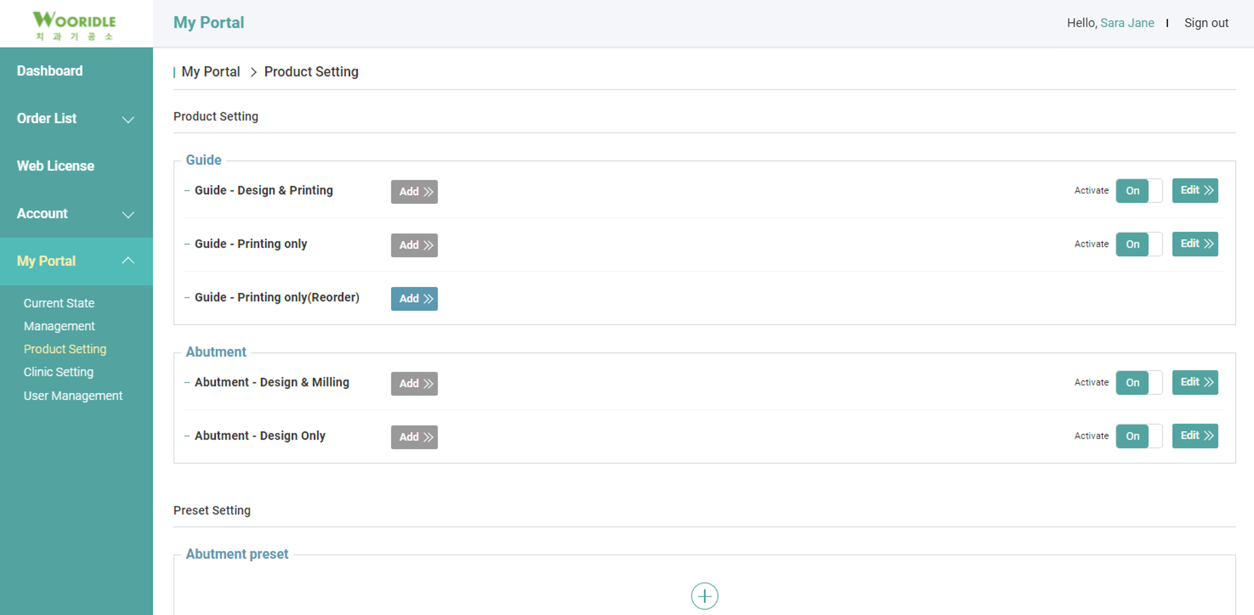The height and width of the screenshot is (615, 1254).
Task: Go to User Management page
Action: (73, 396)
